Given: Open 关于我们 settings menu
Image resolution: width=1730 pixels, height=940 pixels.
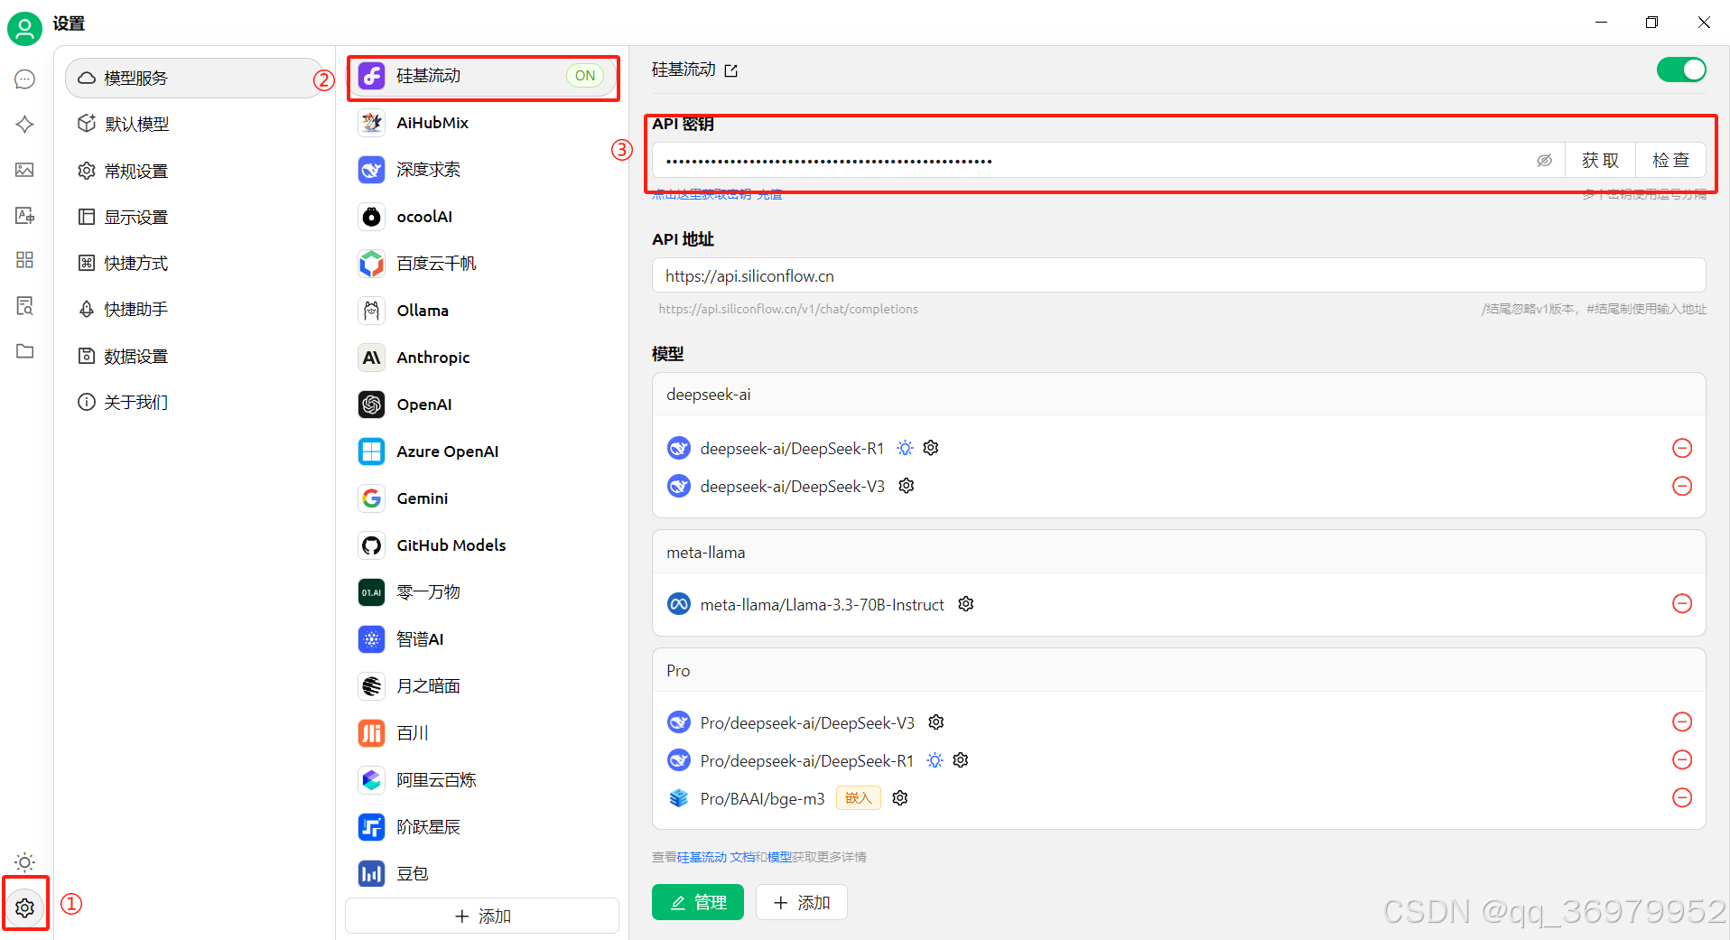Looking at the screenshot, I should 195,402.
